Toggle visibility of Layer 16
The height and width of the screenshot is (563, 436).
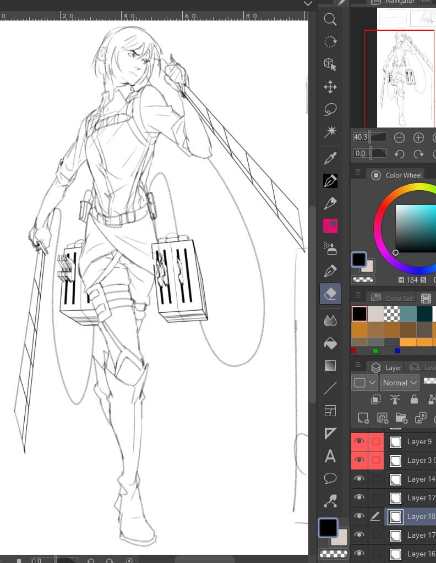coord(359,554)
